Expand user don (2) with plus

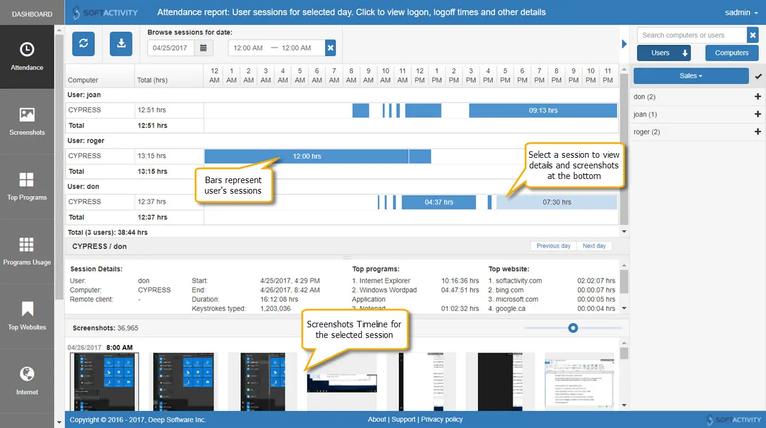[x=758, y=97]
